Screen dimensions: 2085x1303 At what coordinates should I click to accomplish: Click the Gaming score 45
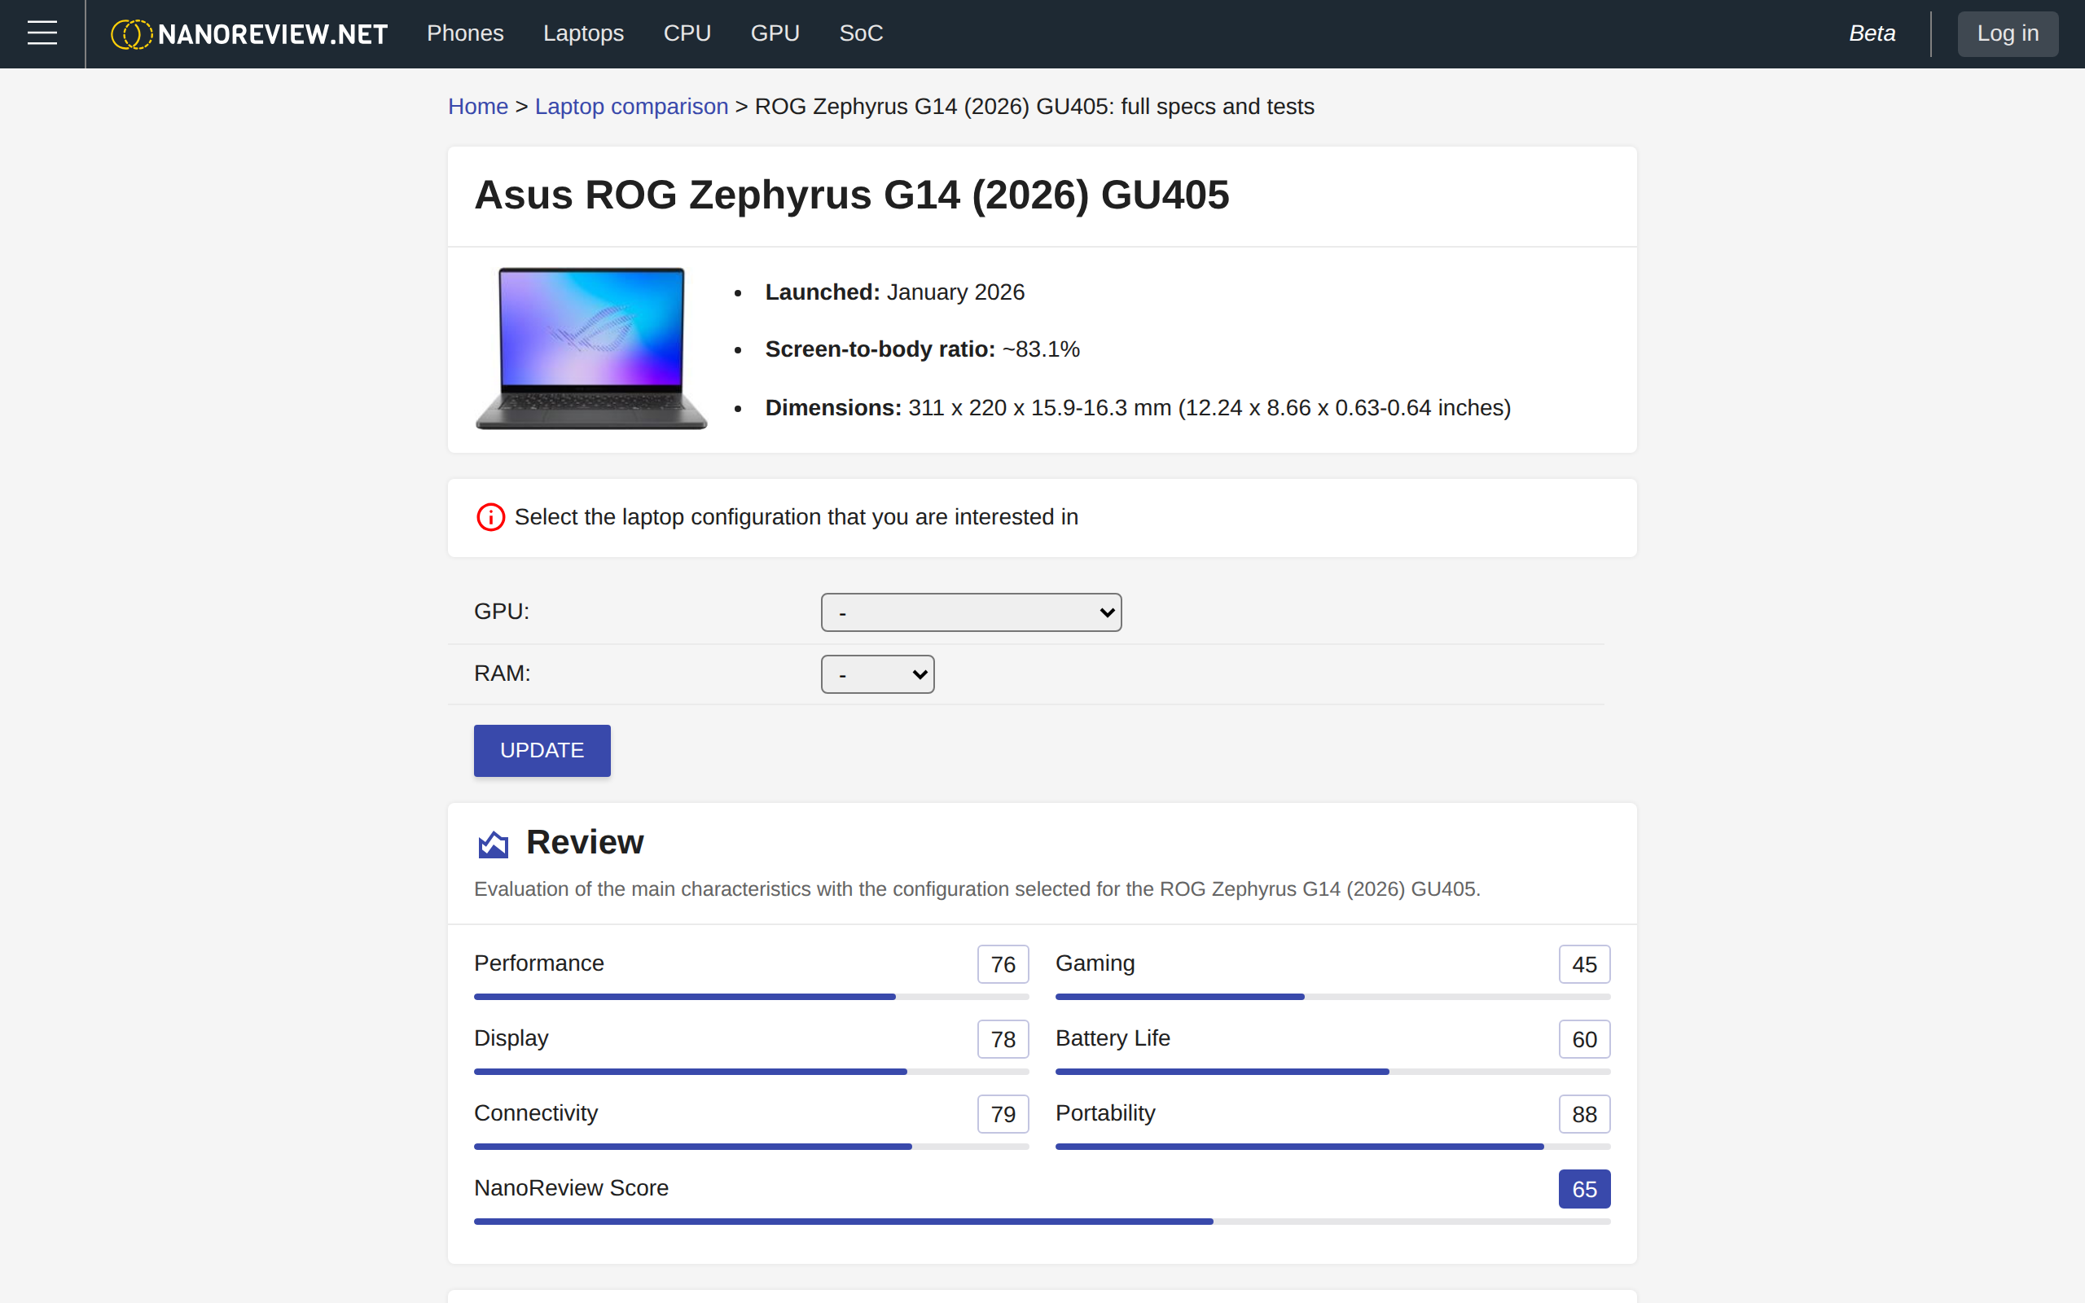pos(1584,964)
